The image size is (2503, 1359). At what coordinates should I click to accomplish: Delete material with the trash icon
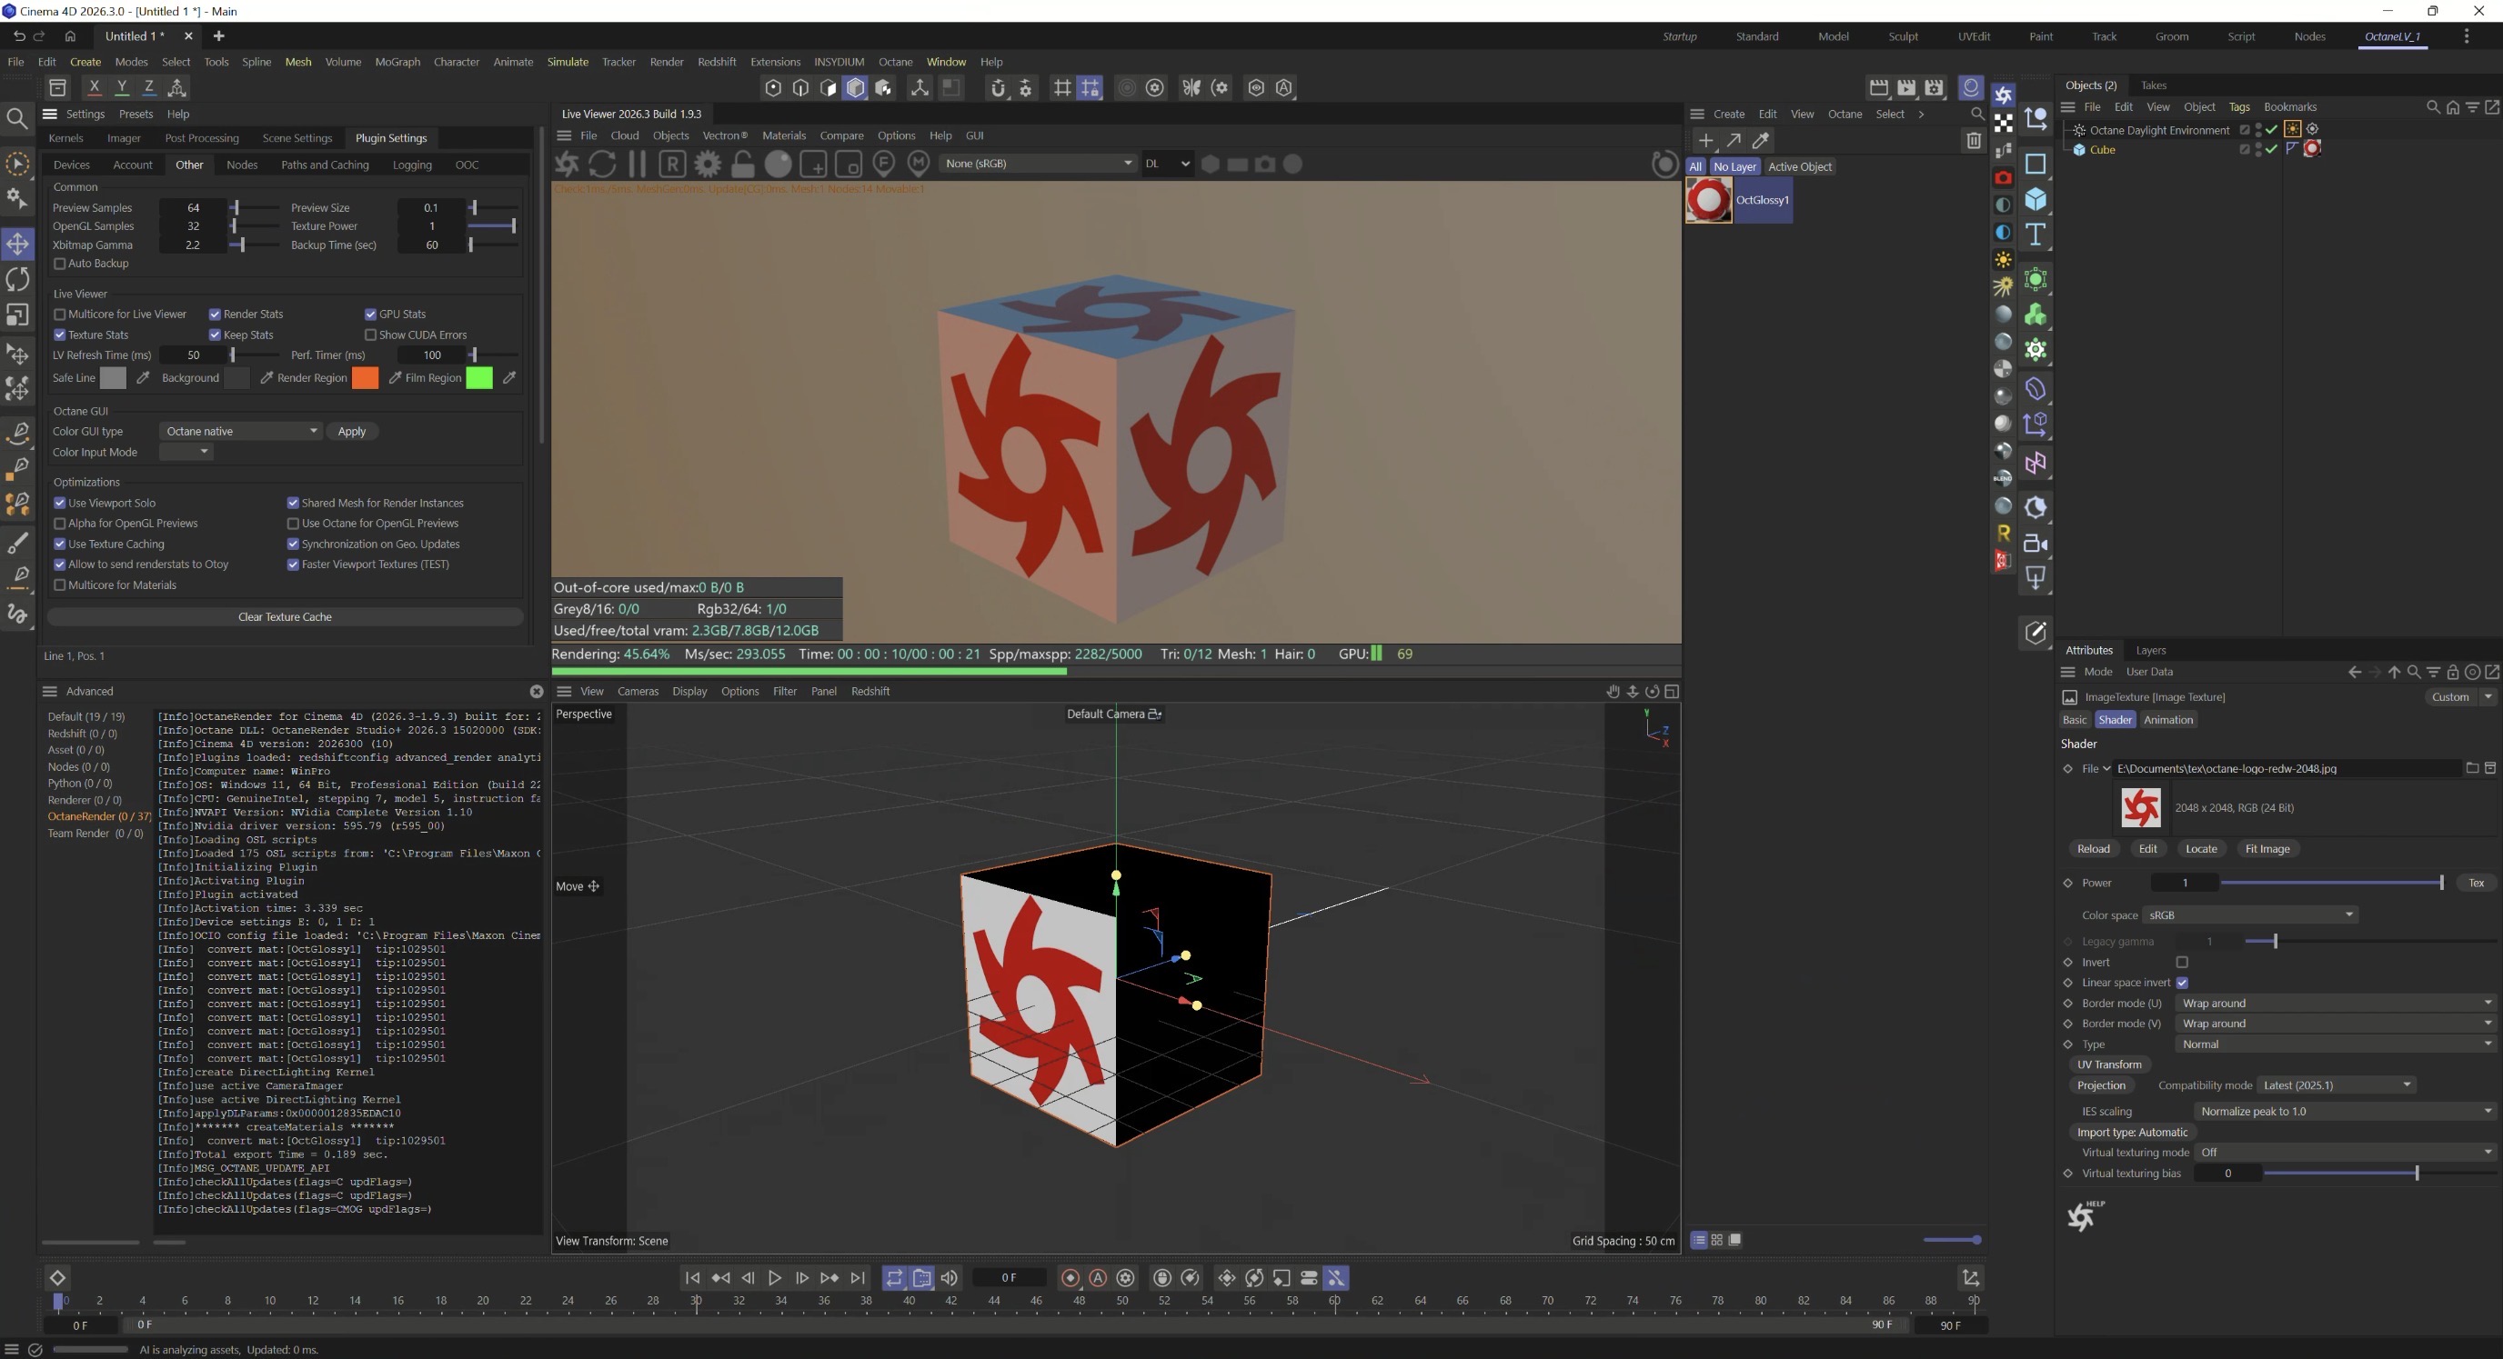1973,141
